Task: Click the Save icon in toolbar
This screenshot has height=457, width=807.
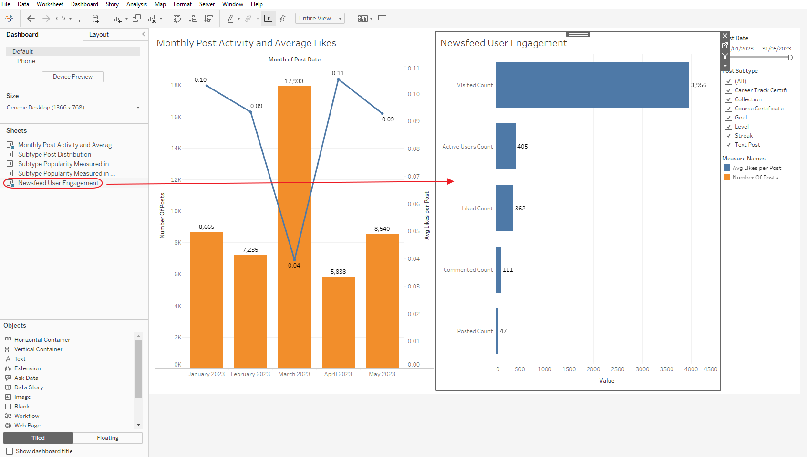Action: pyautogui.click(x=81, y=19)
